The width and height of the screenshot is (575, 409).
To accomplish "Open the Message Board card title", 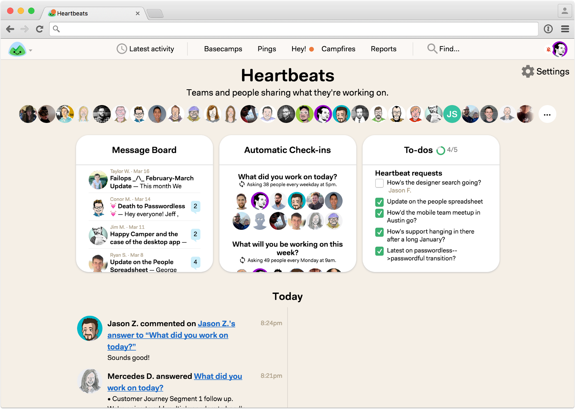I will pyautogui.click(x=144, y=150).
